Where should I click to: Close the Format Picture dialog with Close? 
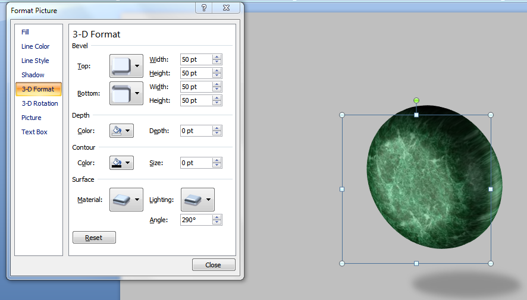214,265
